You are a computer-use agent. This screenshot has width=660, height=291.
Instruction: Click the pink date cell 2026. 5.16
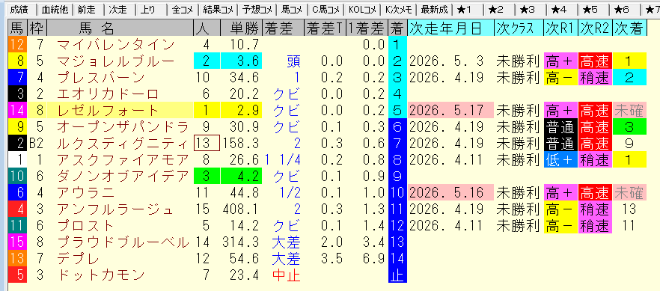pos(451,192)
